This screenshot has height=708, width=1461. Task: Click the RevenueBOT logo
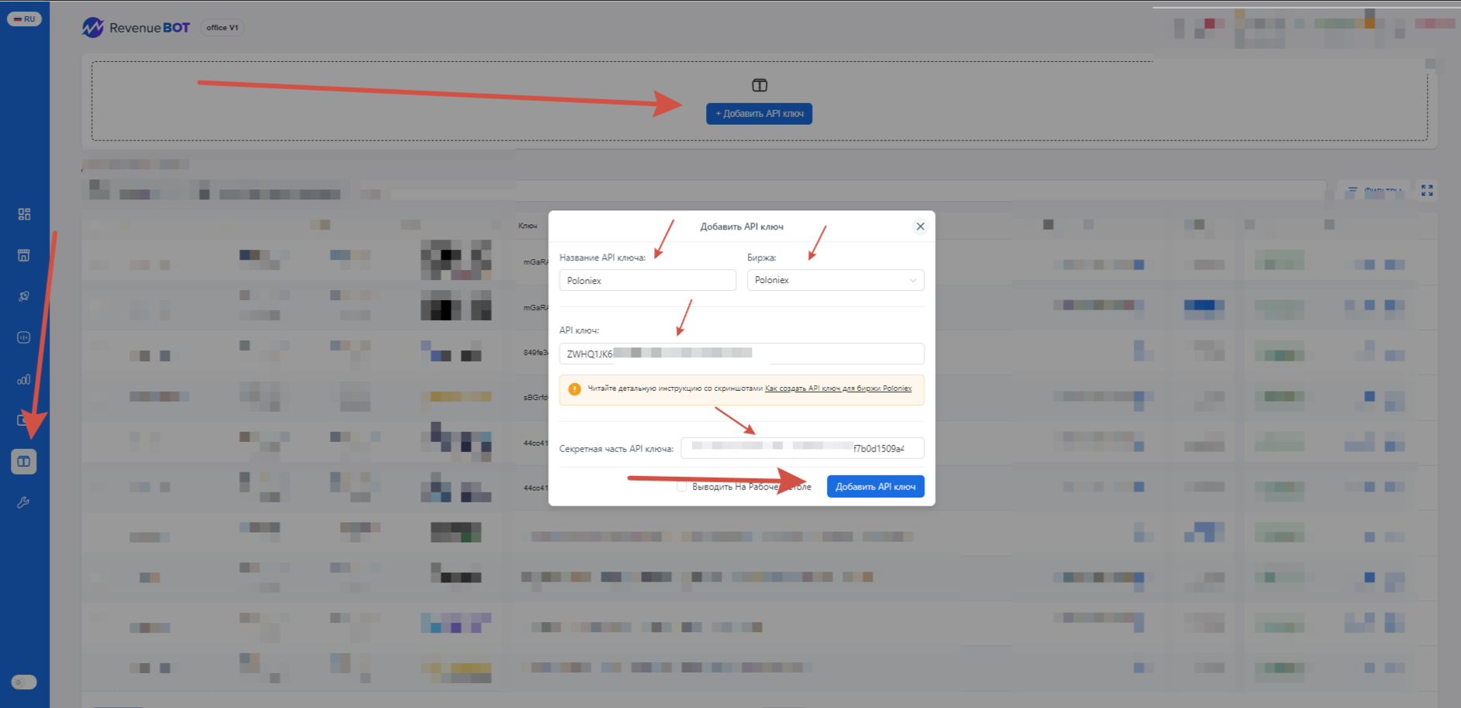[136, 28]
